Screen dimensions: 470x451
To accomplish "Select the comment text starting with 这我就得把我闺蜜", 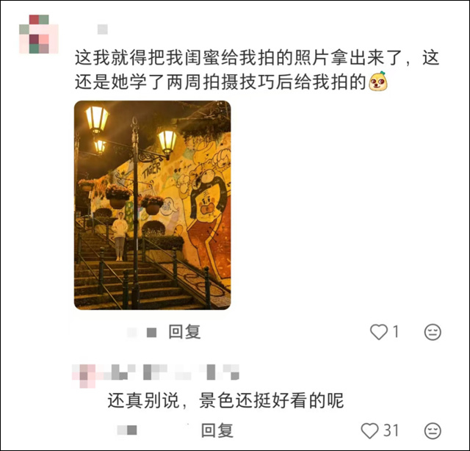I will pos(257,70).
